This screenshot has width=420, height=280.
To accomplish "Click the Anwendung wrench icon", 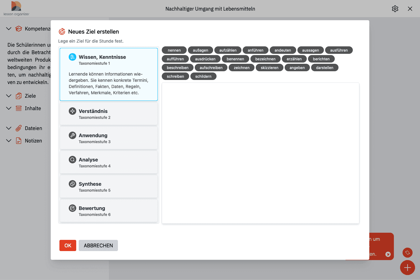I will pyautogui.click(x=72, y=135).
